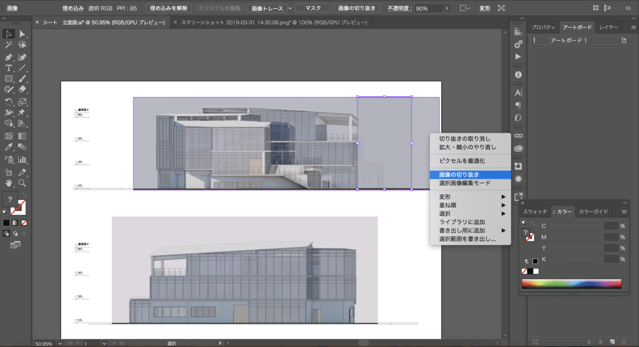This screenshot has height=347, width=639.
Task: Expand the opacity slider arrow
Action: [x=447, y=8]
